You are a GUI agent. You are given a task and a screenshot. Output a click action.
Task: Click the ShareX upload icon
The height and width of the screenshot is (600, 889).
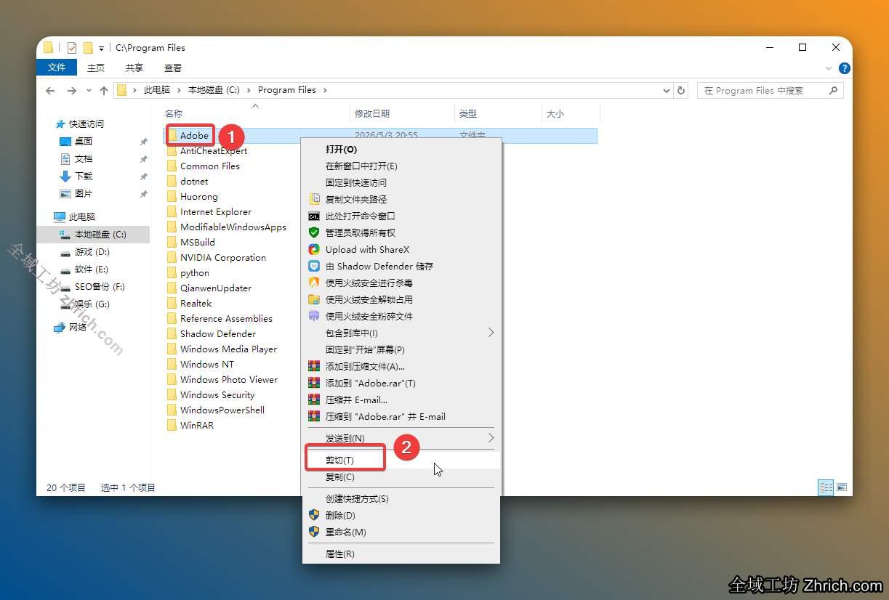tap(314, 249)
